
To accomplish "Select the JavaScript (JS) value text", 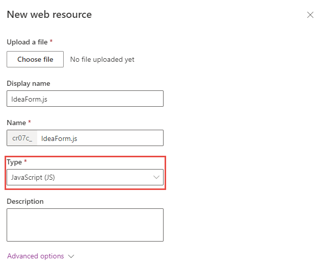I will 36,177.
